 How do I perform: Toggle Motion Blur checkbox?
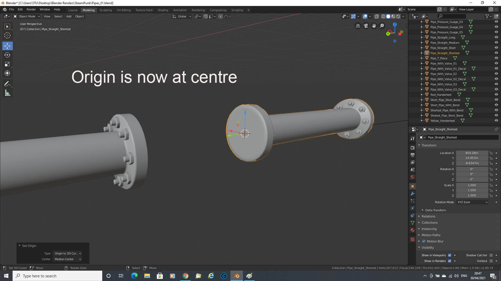(424, 241)
